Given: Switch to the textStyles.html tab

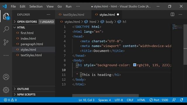Looking at the screenshot, I should [73, 15].
